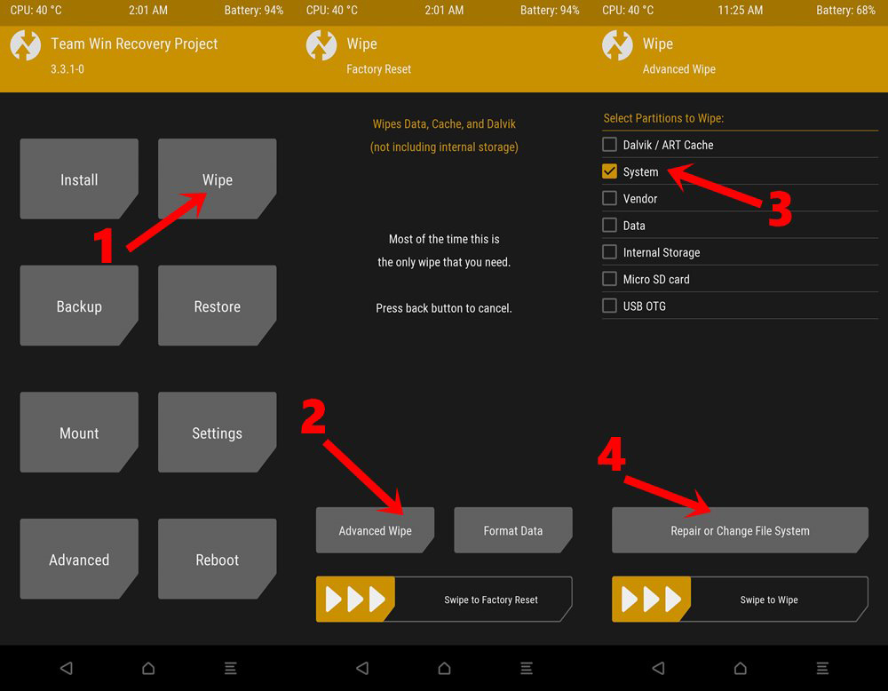Tap the TWRP logo on Factory Reset screen
The width and height of the screenshot is (888, 691).
coord(321,44)
